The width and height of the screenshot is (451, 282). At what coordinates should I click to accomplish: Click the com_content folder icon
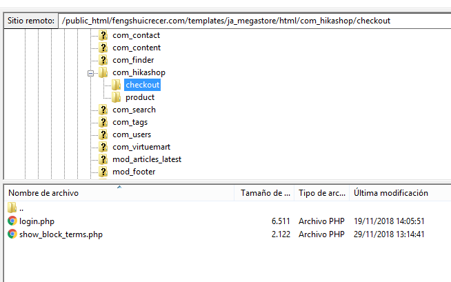pos(103,48)
